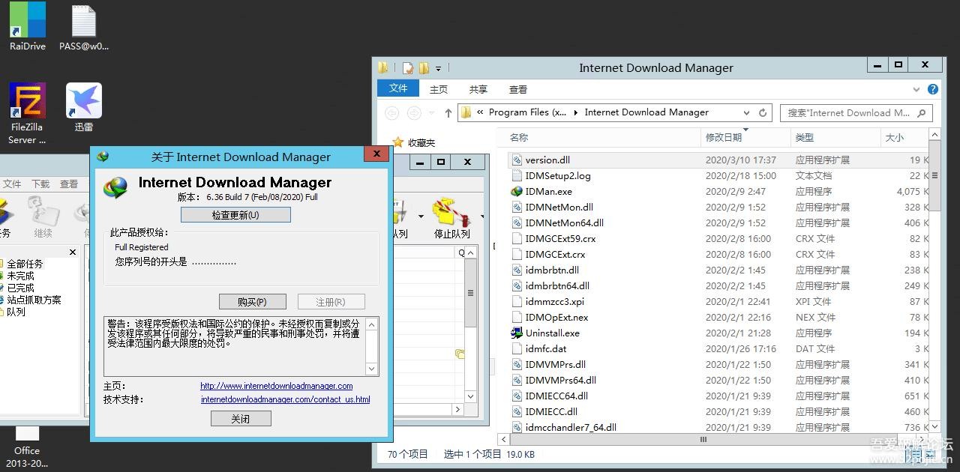
Task: Switch to the 共享 ribbon tab
Action: point(478,89)
